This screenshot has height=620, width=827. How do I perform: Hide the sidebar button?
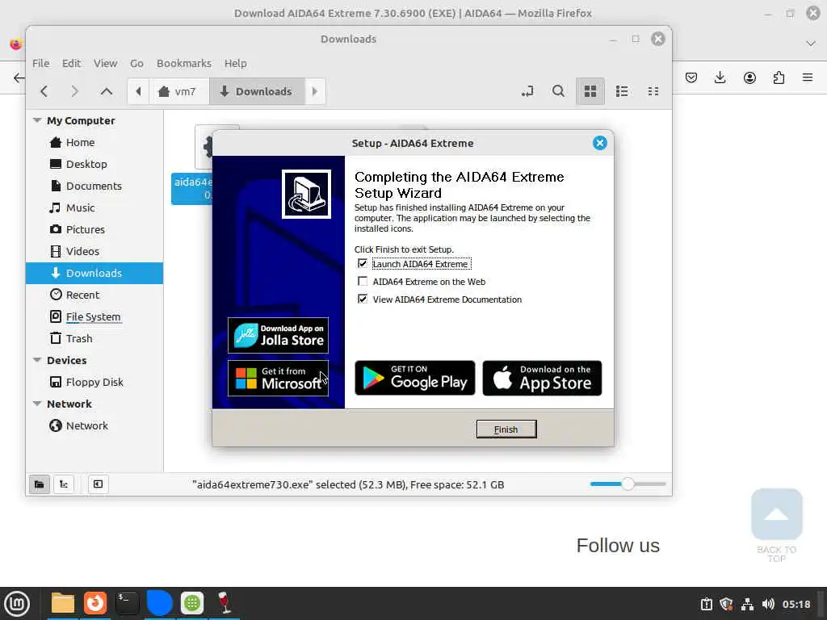tap(98, 484)
